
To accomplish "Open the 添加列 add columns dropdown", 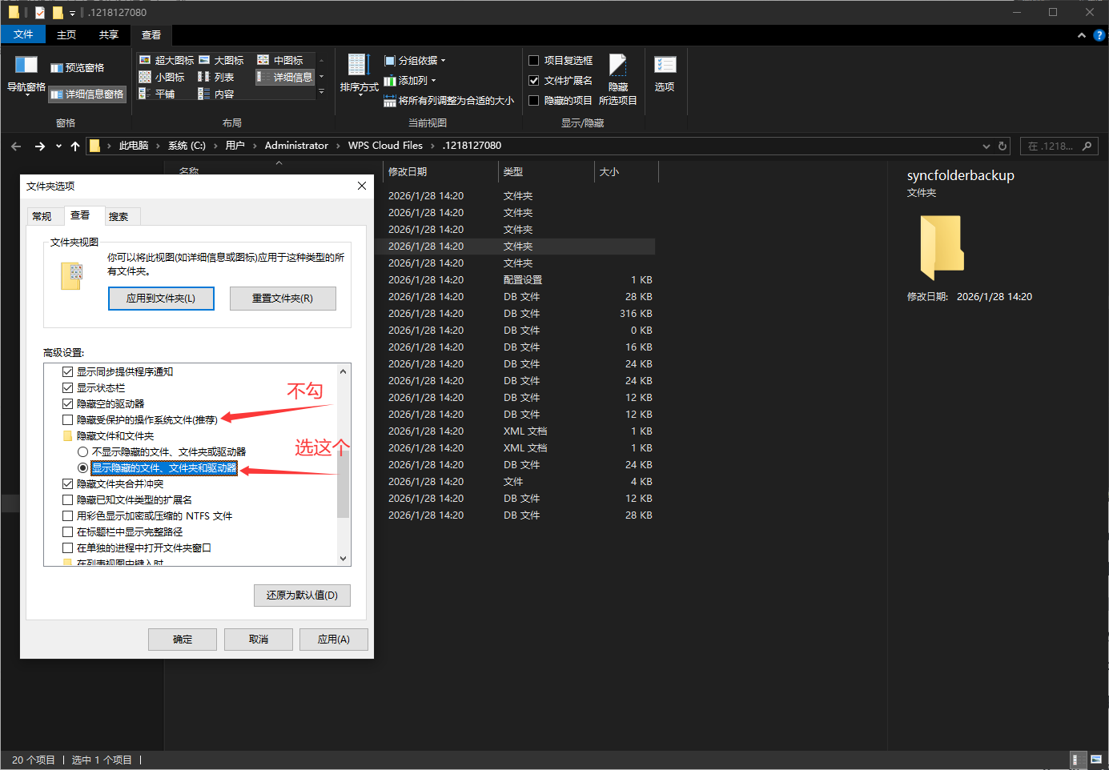I will pos(410,81).
